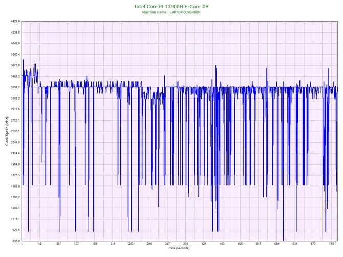The width and height of the screenshot is (343, 257).
Task: Click the 3102.2 y-axis value
Action: coord(15,98)
